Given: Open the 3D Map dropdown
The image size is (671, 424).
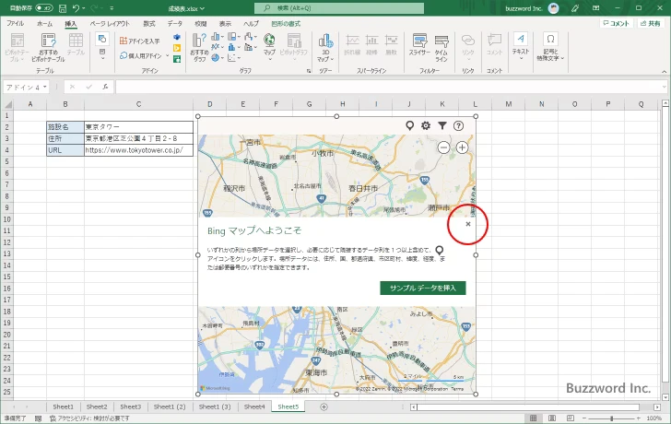Looking at the screenshot, I should click(x=325, y=47).
